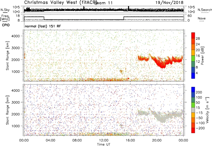Click the 'Power [dB]' color bar title
This screenshot has width=212, height=146.
coord(202,56)
